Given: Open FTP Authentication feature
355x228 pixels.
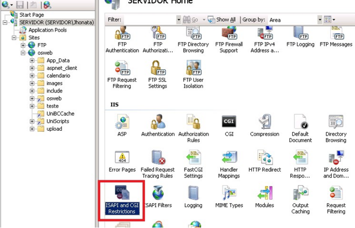Looking at the screenshot, I should click(122, 40).
